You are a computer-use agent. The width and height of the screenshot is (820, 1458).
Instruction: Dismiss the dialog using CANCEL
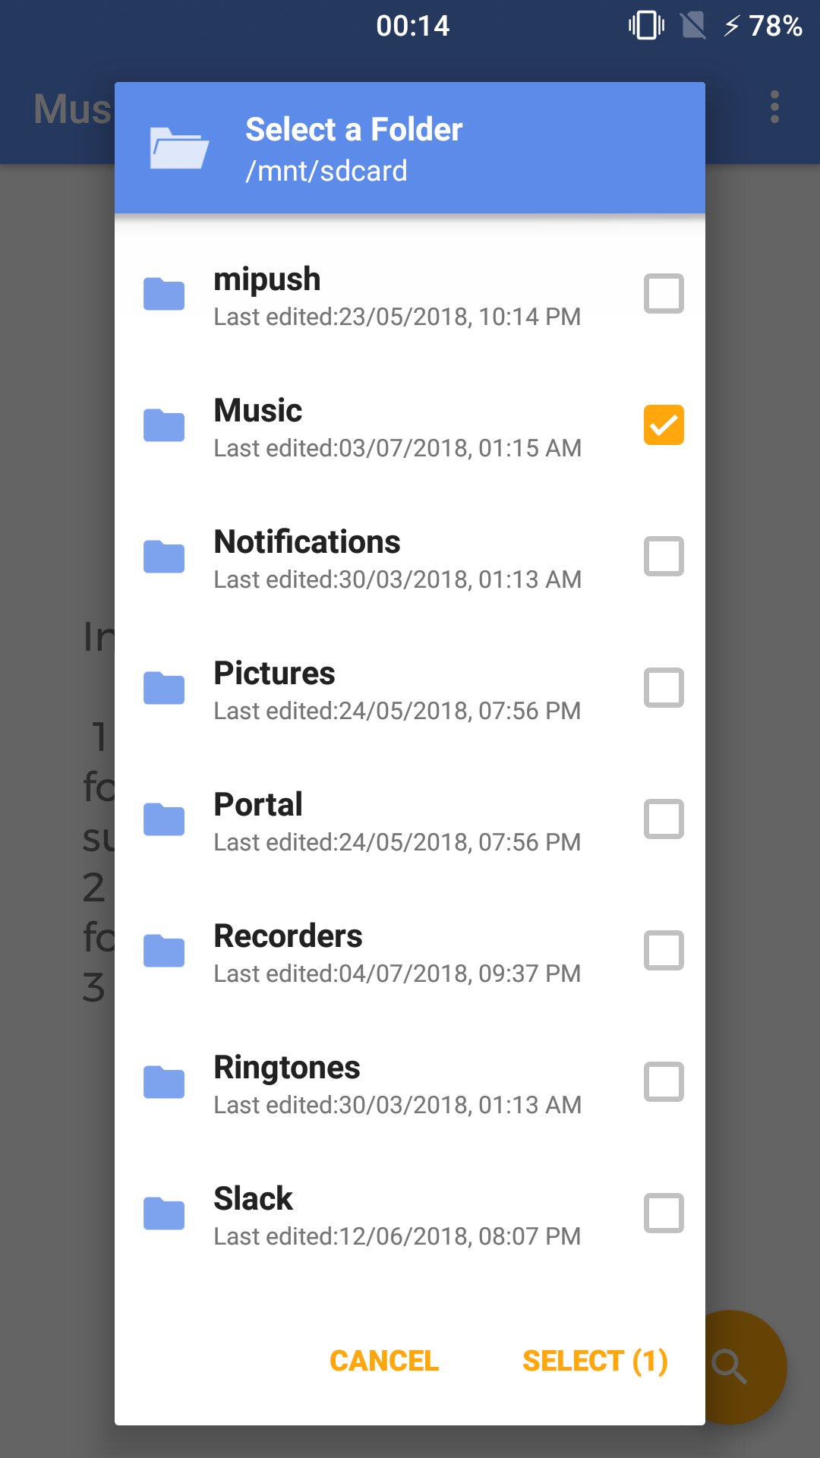point(383,1360)
